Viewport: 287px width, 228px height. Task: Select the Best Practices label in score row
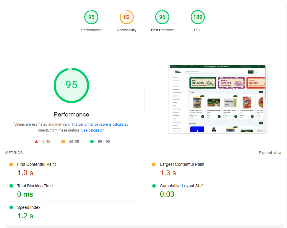tap(162, 30)
